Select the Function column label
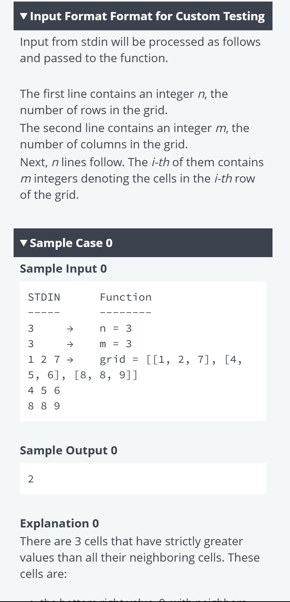The image size is (290, 602). pyautogui.click(x=126, y=298)
